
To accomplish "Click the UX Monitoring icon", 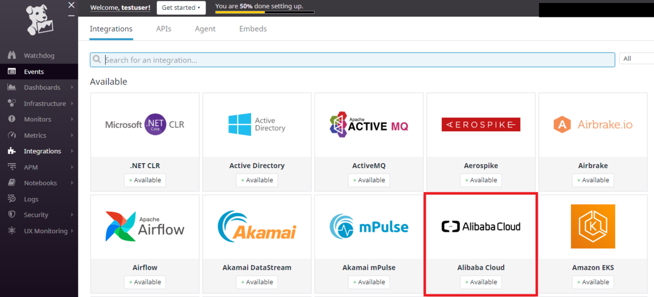I will pyautogui.click(x=11, y=231).
